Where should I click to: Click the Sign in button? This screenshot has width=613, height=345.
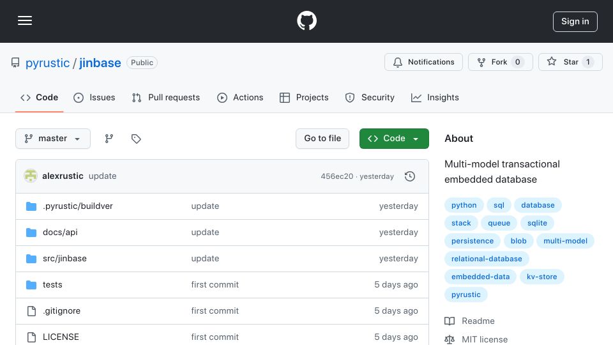point(575,22)
